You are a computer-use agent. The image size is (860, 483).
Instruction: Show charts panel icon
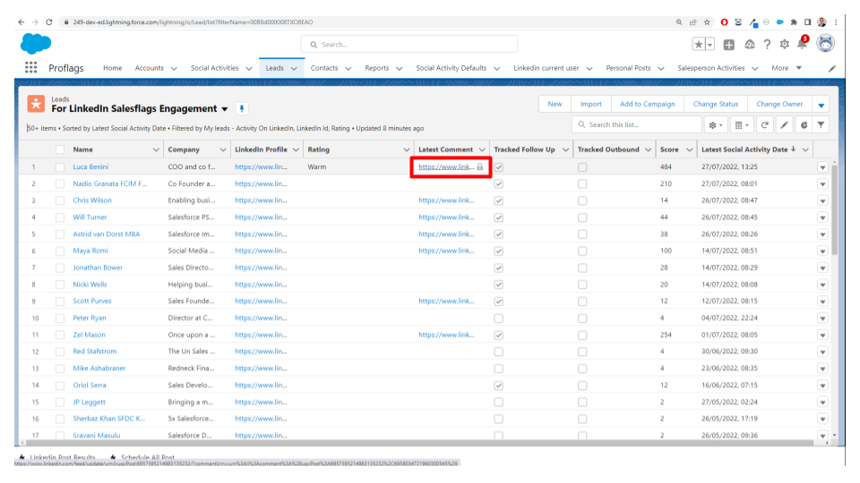pos(804,125)
